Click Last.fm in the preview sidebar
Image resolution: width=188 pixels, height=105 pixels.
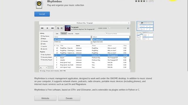pos(44,46)
